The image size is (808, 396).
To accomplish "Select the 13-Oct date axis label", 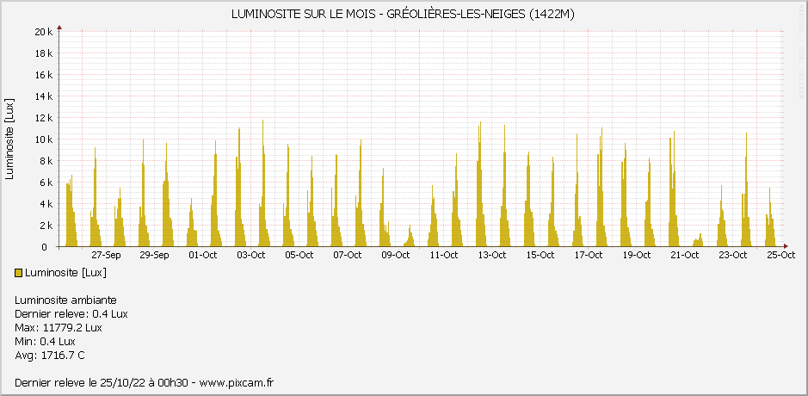I will 491,255.
